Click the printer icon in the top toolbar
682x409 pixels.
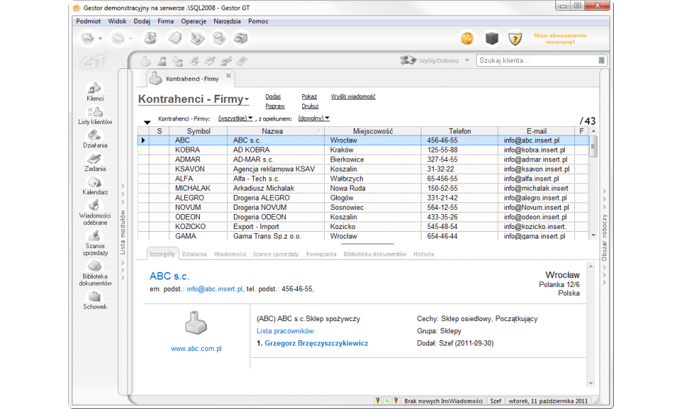(x=241, y=38)
